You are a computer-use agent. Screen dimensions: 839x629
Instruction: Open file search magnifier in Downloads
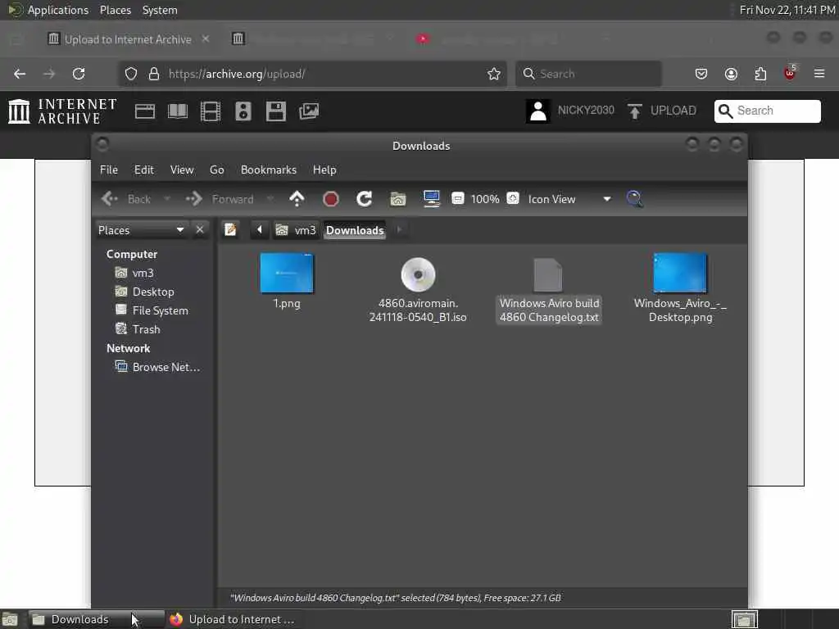coord(635,199)
